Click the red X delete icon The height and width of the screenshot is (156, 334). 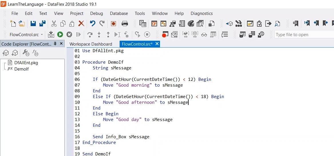click(x=81, y=24)
